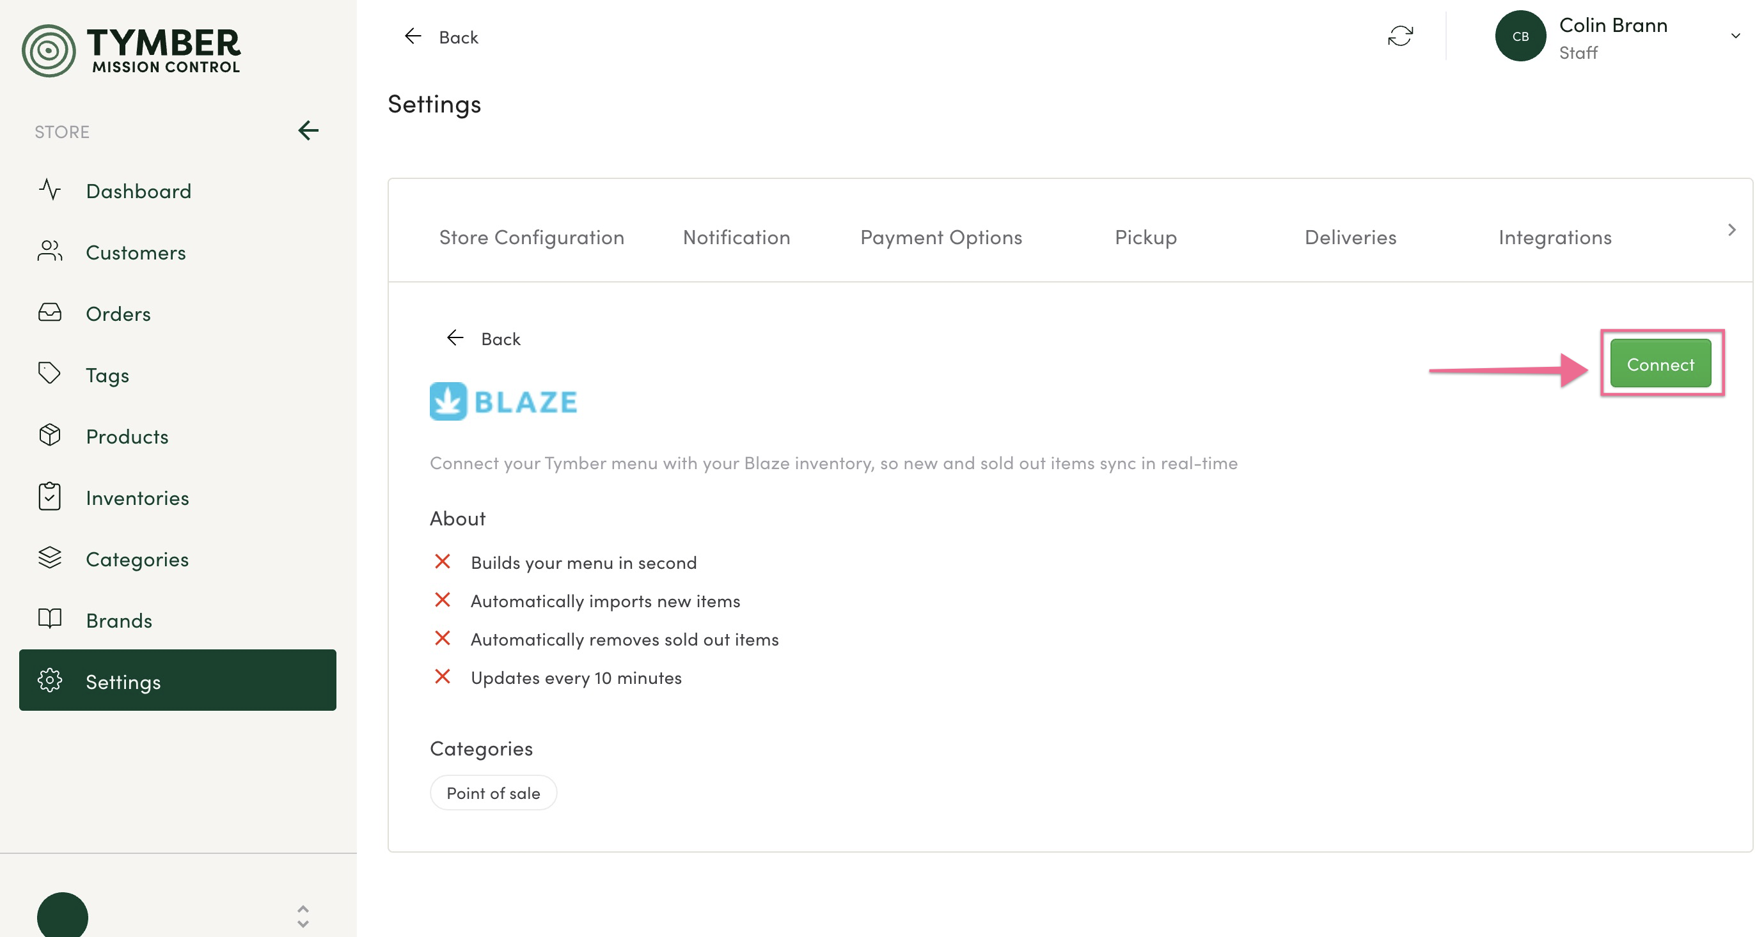Click the Back link text above Blaze
The height and width of the screenshot is (937, 1764).
click(x=501, y=339)
